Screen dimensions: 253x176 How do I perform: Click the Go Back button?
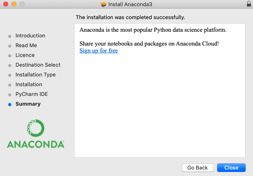pyautogui.click(x=198, y=167)
